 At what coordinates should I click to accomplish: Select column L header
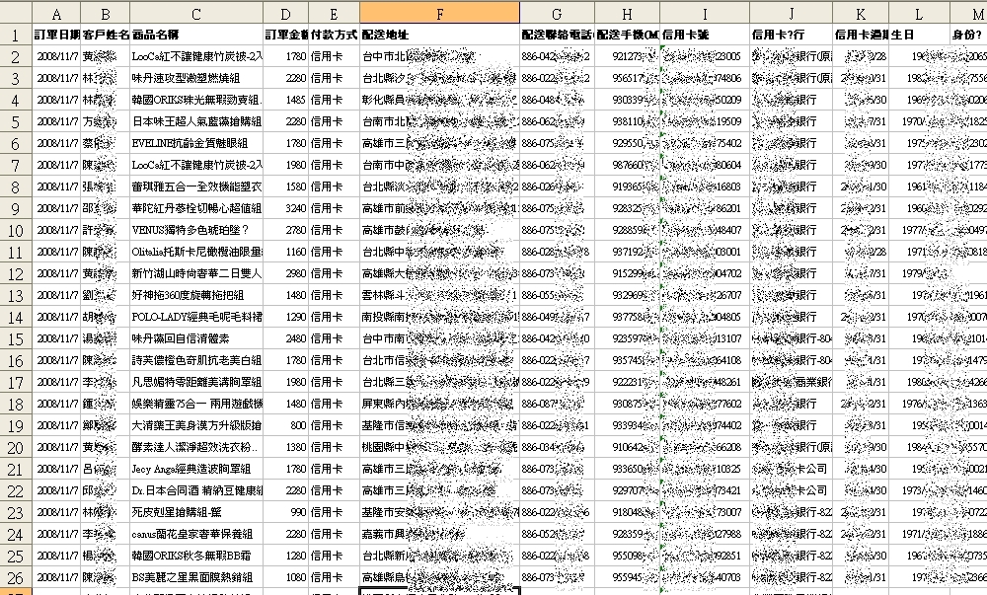tap(920, 13)
